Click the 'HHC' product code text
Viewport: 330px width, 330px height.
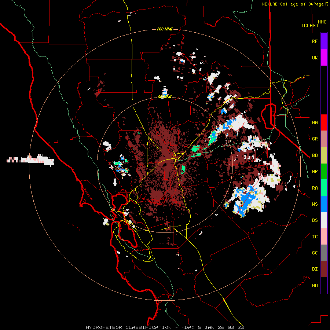pyautogui.click(x=322, y=22)
